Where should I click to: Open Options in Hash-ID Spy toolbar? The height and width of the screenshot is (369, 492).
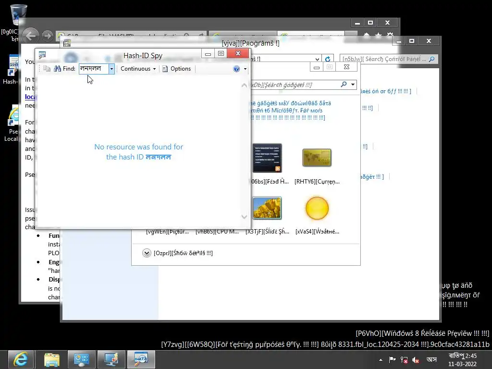[x=177, y=69]
